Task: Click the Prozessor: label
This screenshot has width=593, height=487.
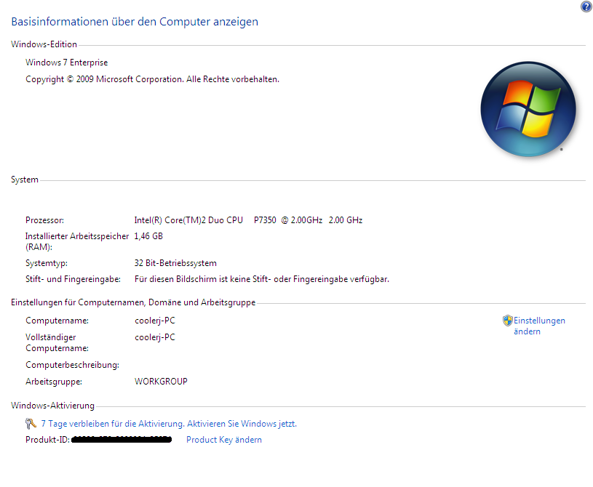Action: click(44, 220)
